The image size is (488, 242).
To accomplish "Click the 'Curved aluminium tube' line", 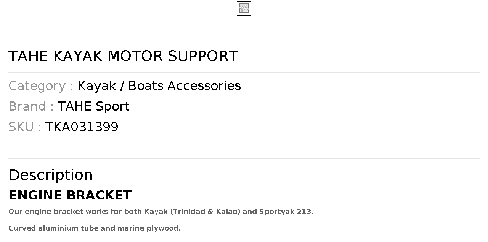I will tap(95, 228).
